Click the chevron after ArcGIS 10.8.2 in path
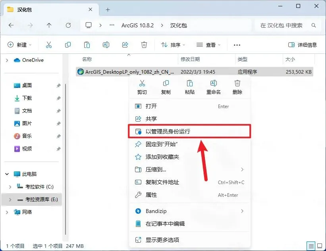 point(162,25)
